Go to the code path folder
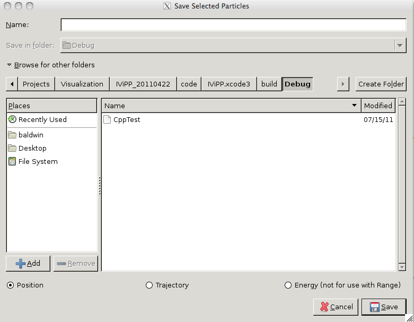The height and width of the screenshot is (322, 414). click(189, 84)
